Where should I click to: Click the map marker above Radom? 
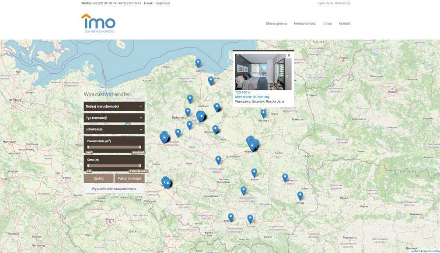[254, 173]
